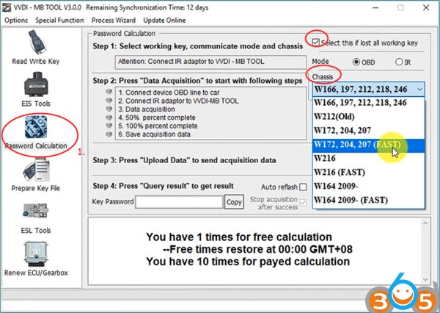Close the VVDI MB TOOL window
The height and width of the screenshot is (313, 440).
(x=426, y=8)
